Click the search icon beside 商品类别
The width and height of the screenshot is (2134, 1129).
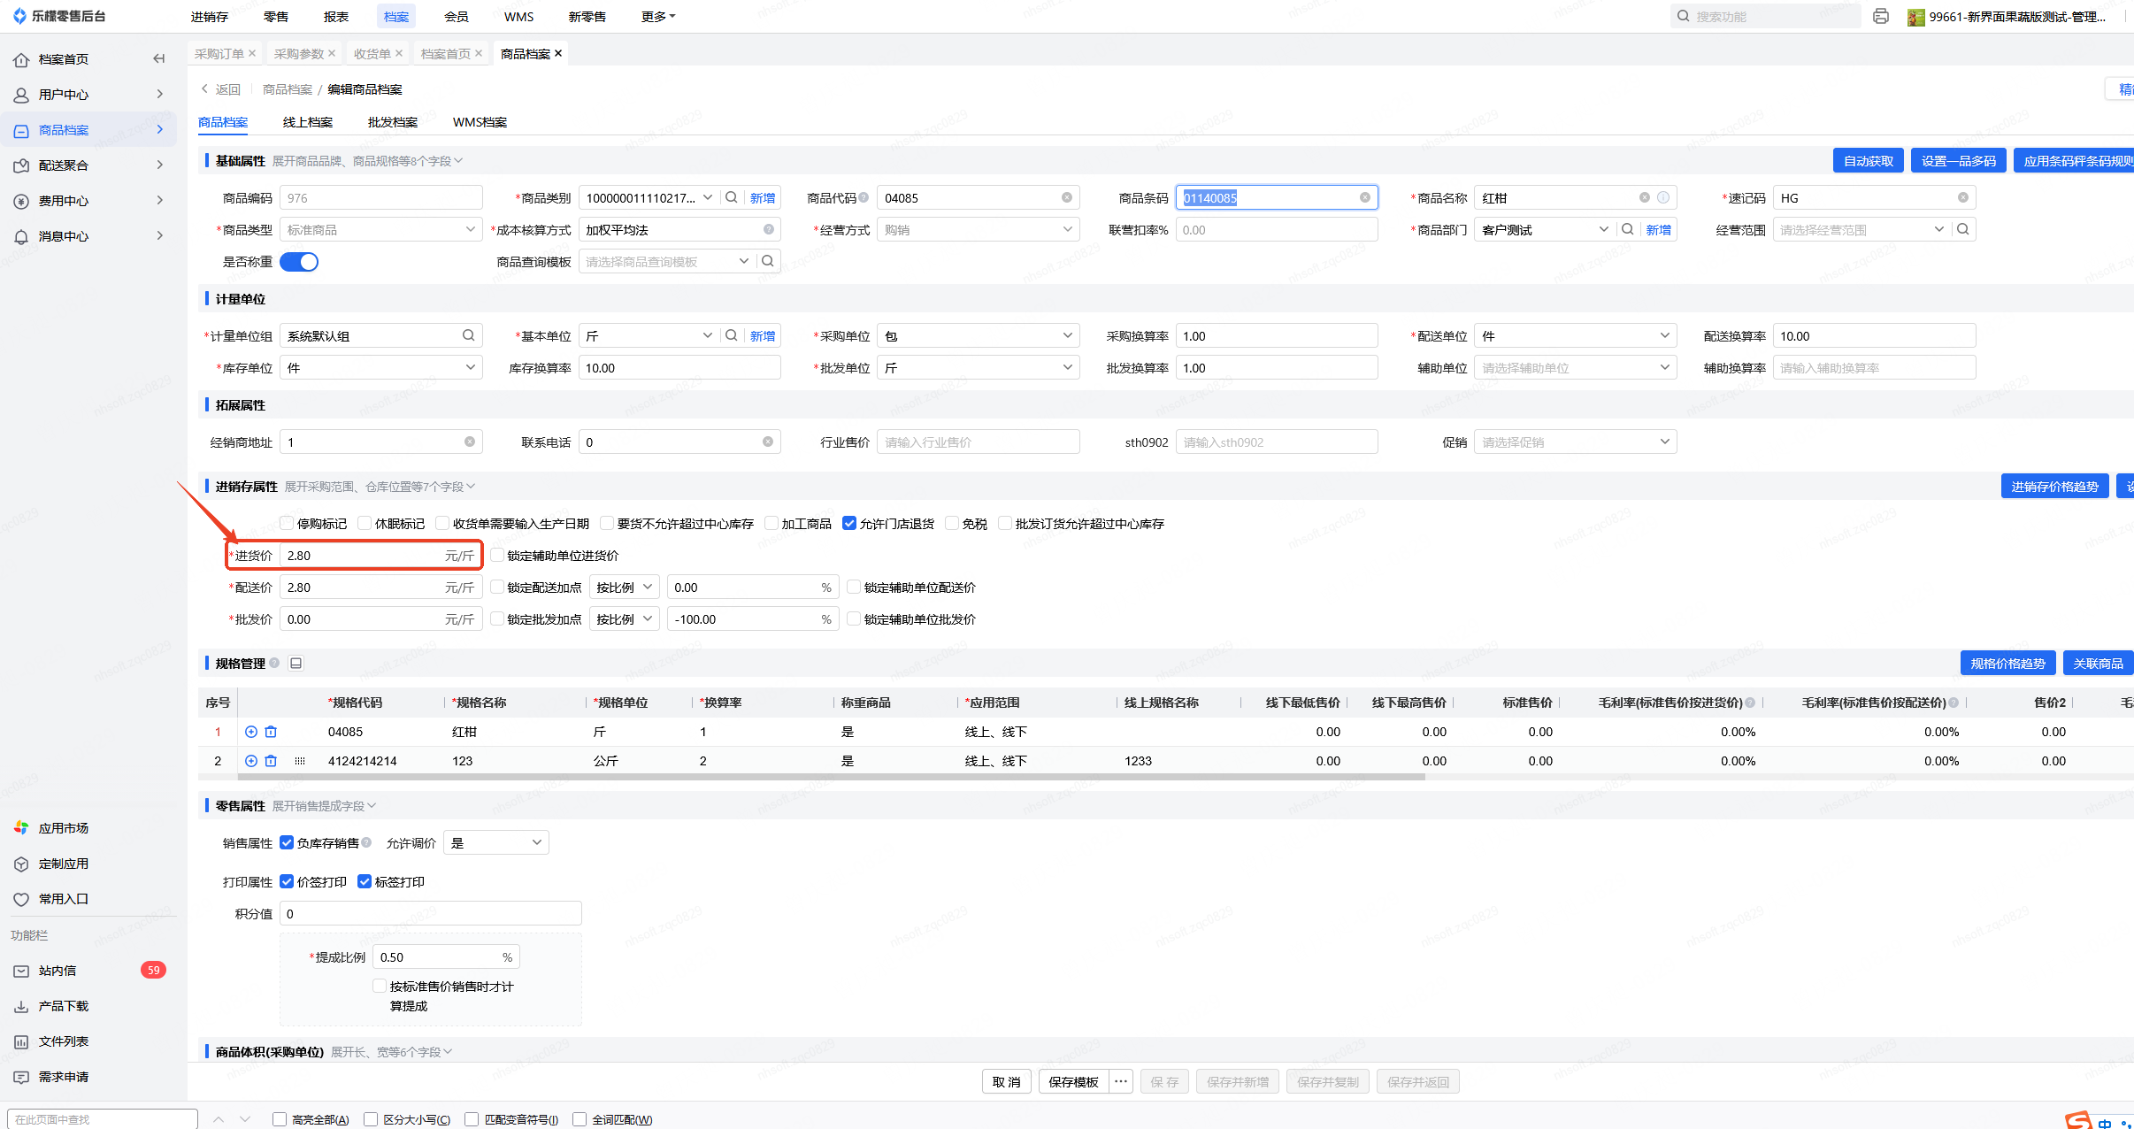[x=732, y=198]
